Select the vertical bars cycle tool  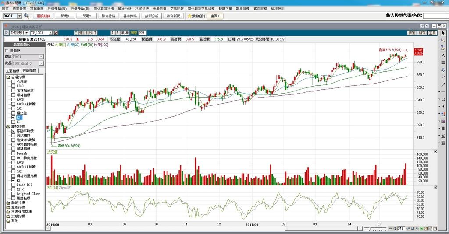[443, 128]
